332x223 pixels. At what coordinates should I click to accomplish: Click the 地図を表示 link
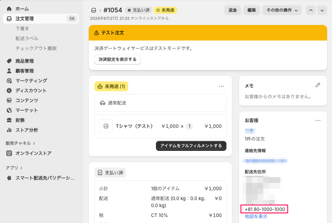click(256, 216)
